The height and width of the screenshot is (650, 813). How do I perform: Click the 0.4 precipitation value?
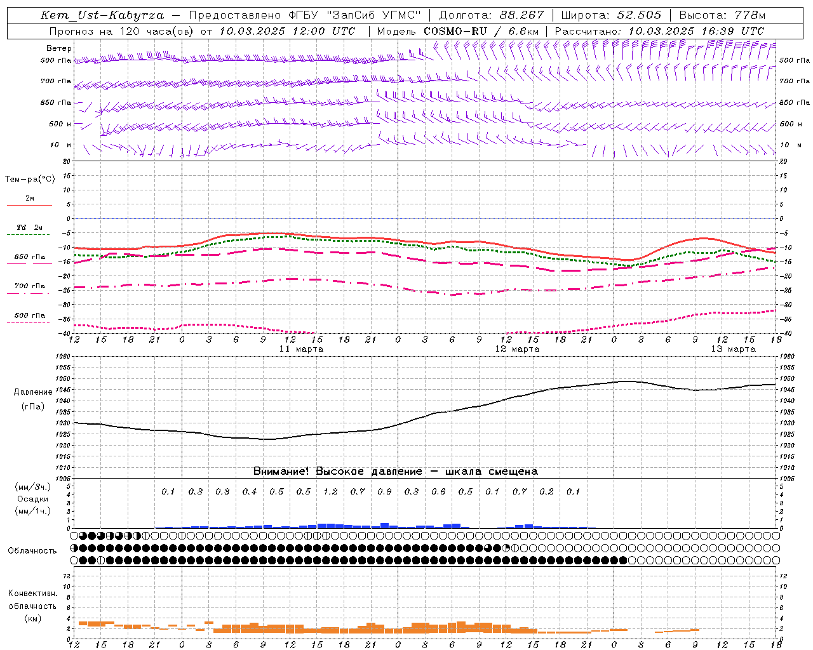point(250,491)
